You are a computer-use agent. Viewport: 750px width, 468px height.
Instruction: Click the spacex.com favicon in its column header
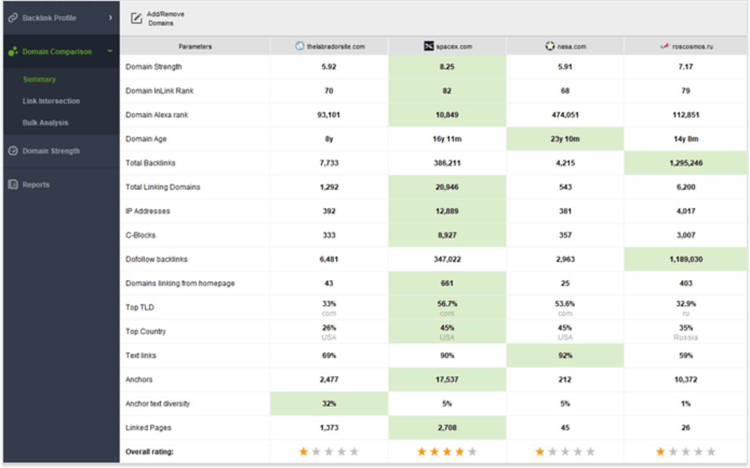[428, 46]
